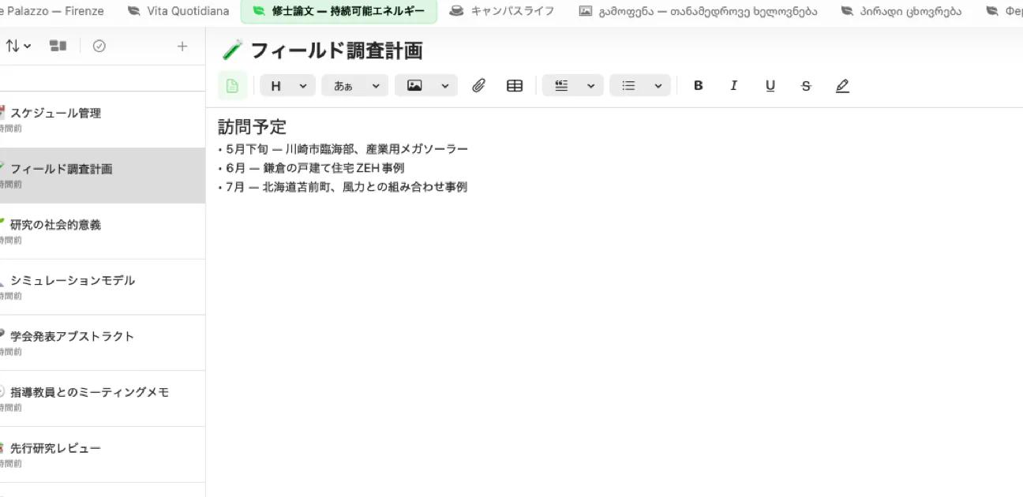This screenshot has height=497, width=1023.
Task: Switch to the Vita Quotidiana tab
Action: (178, 11)
